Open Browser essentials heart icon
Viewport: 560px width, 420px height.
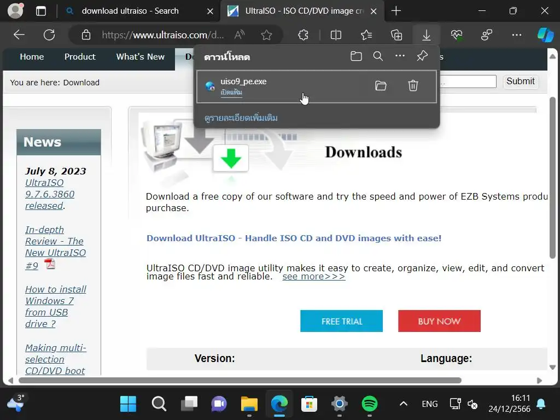click(457, 34)
